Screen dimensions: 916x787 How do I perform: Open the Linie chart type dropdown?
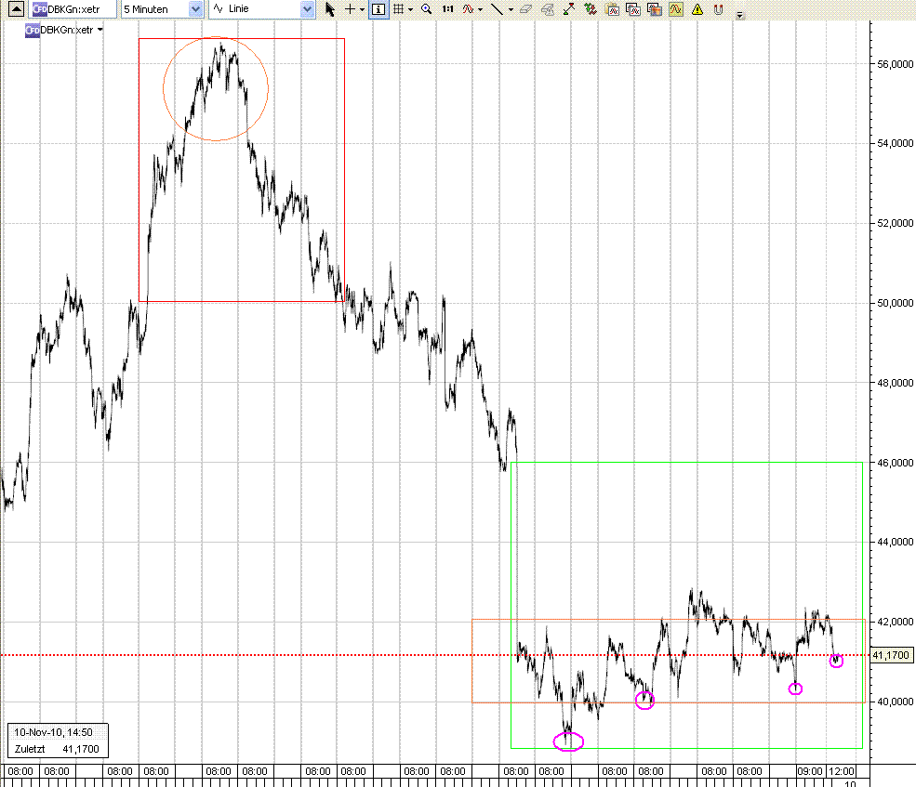click(307, 9)
